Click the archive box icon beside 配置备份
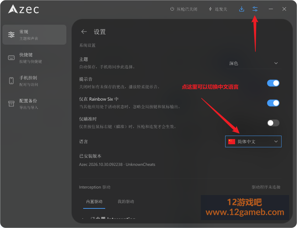Screen dimensions: 297x228 [11, 104]
